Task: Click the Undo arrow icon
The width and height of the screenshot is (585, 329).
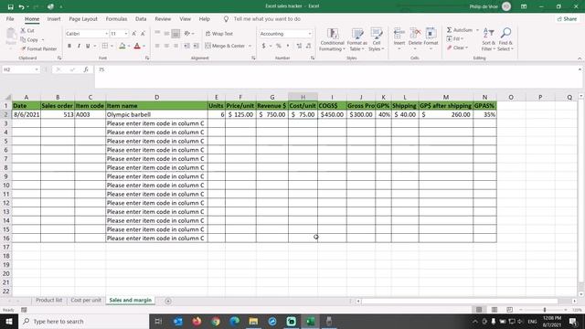Action: 21,6
